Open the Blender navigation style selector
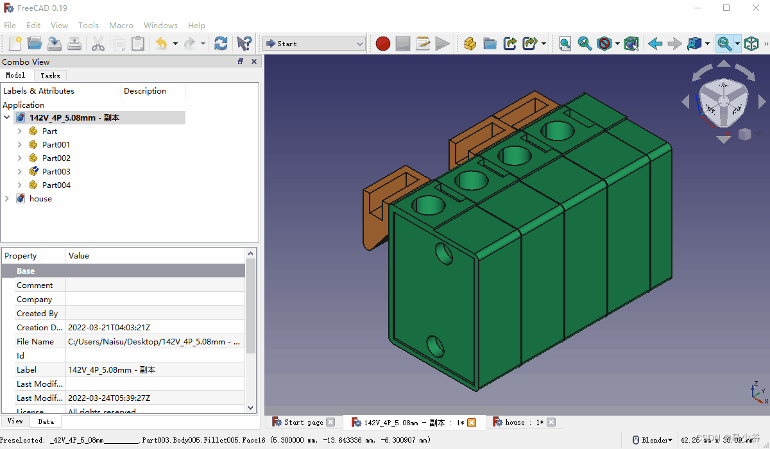 (x=652, y=440)
